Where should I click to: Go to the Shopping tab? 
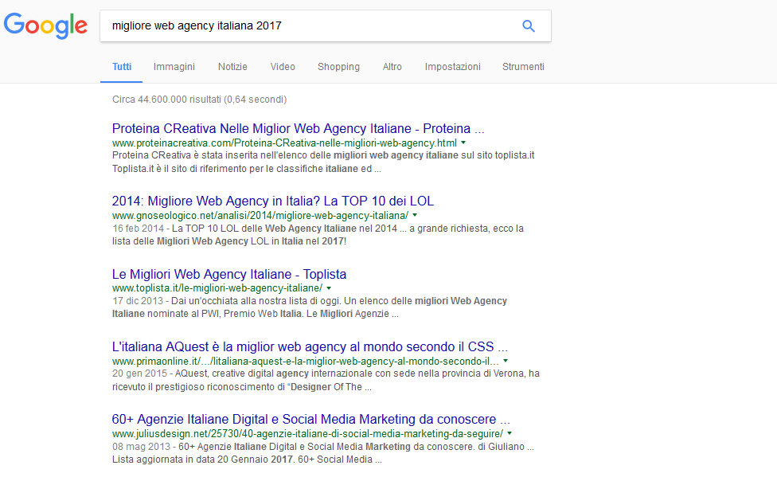(338, 67)
